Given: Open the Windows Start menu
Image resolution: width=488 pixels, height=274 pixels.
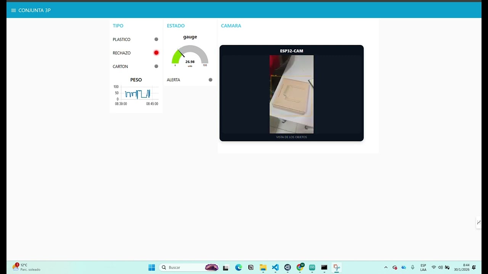Looking at the screenshot, I should 152,268.
